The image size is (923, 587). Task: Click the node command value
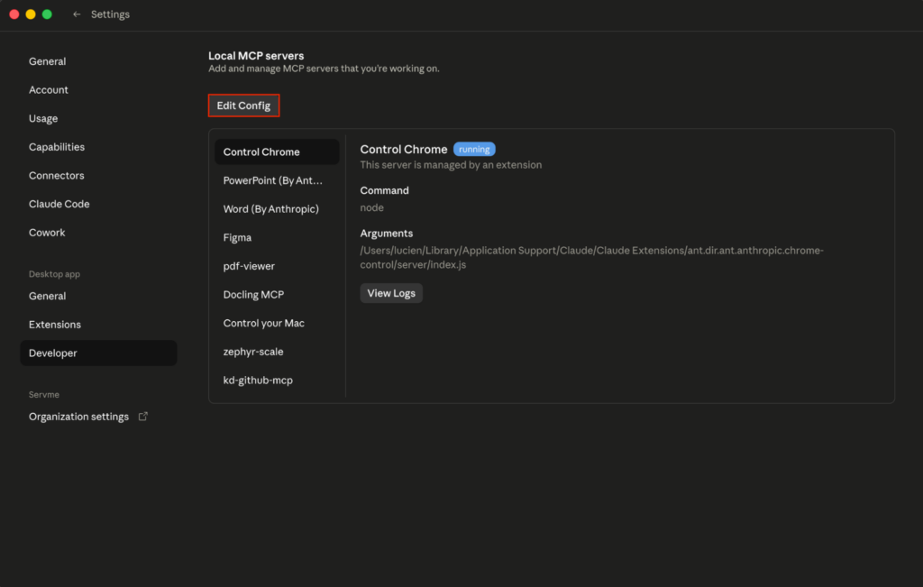pos(372,207)
